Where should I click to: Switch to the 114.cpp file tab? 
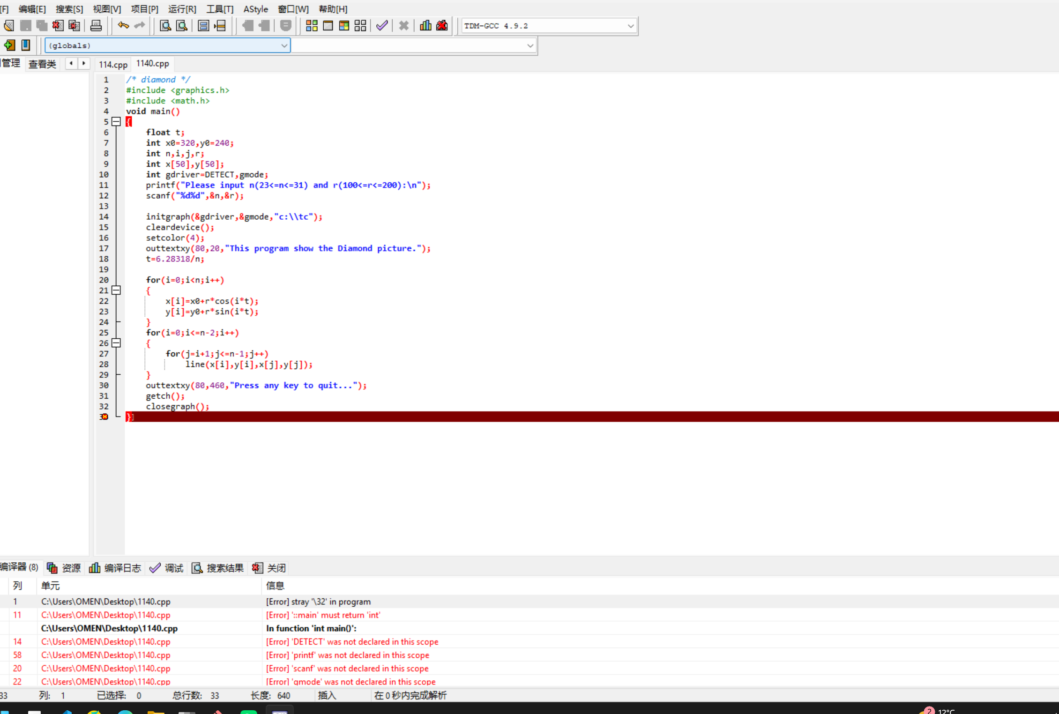point(113,64)
